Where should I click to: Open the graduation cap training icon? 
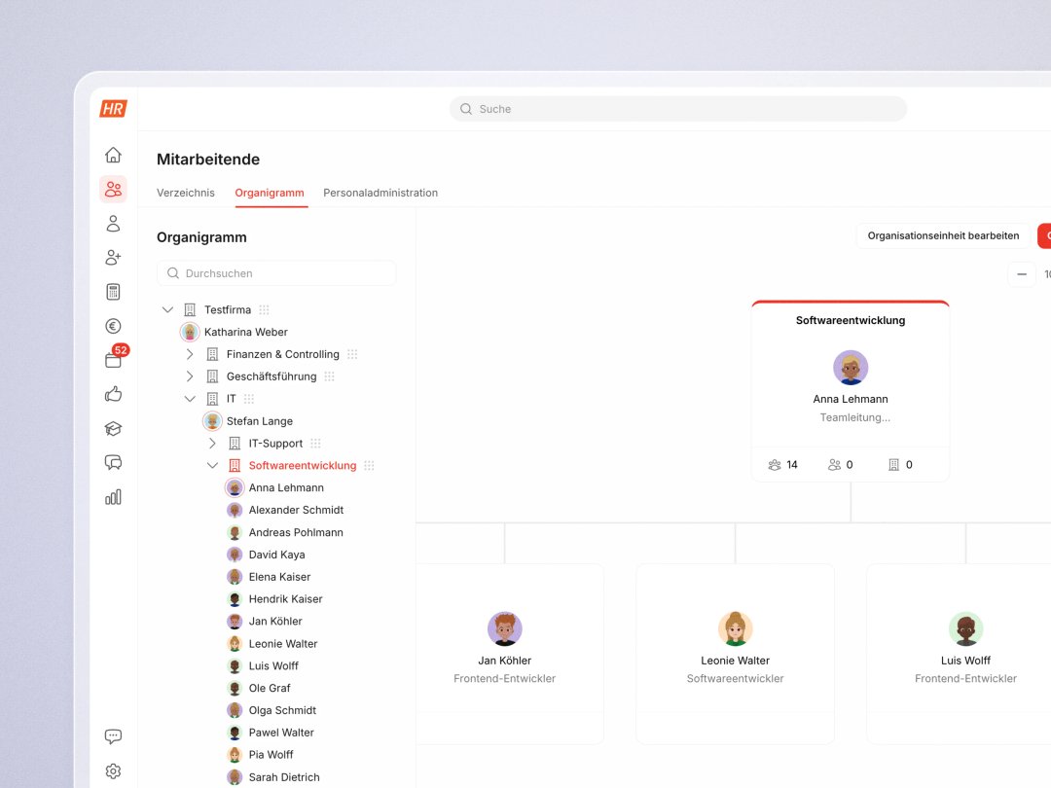(x=113, y=429)
